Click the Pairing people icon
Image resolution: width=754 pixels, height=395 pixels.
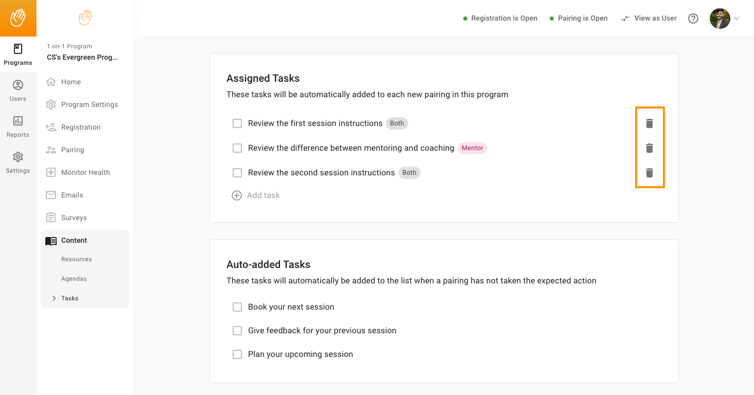click(x=51, y=150)
